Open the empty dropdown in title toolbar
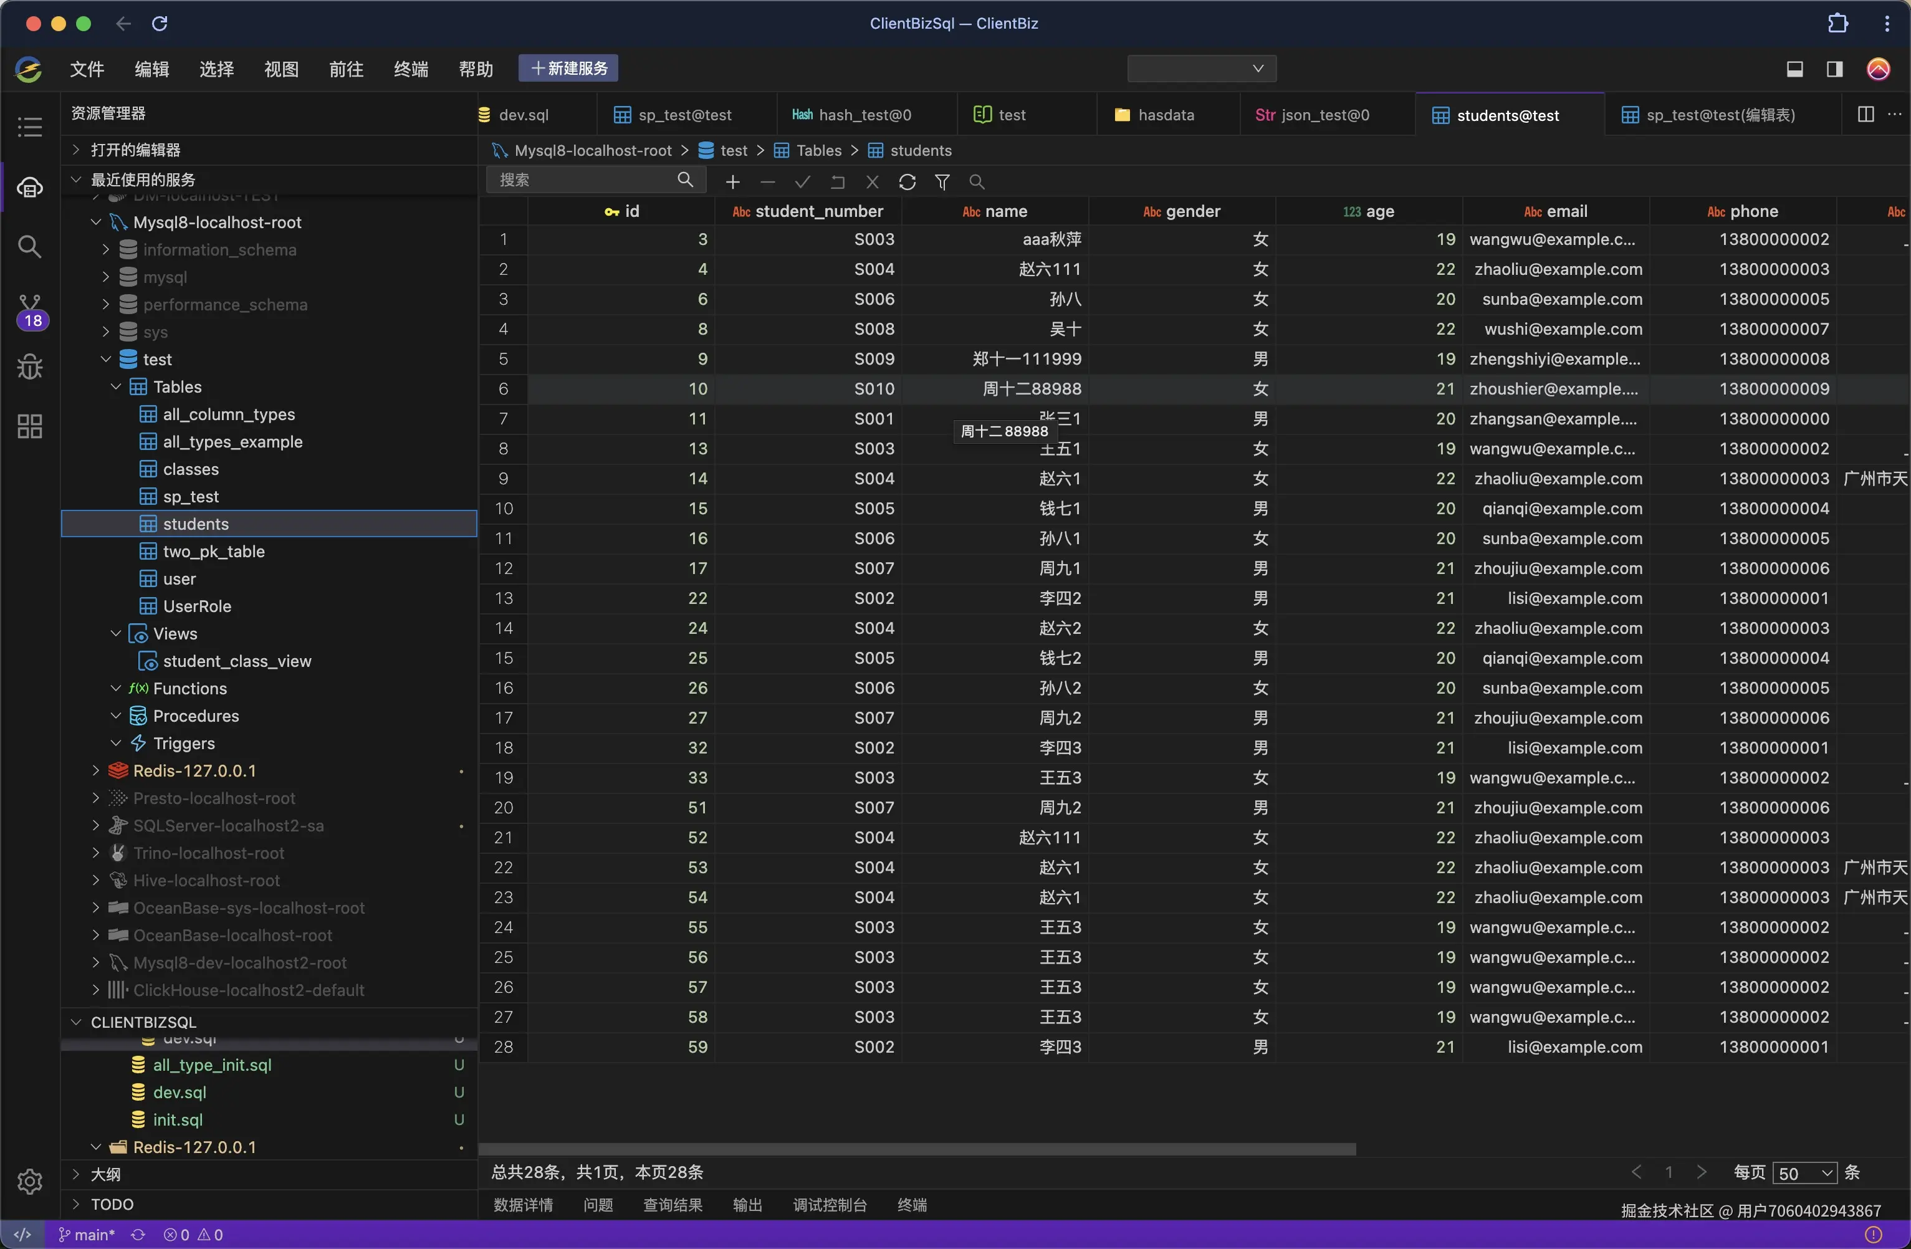The height and width of the screenshot is (1249, 1911). tap(1201, 69)
